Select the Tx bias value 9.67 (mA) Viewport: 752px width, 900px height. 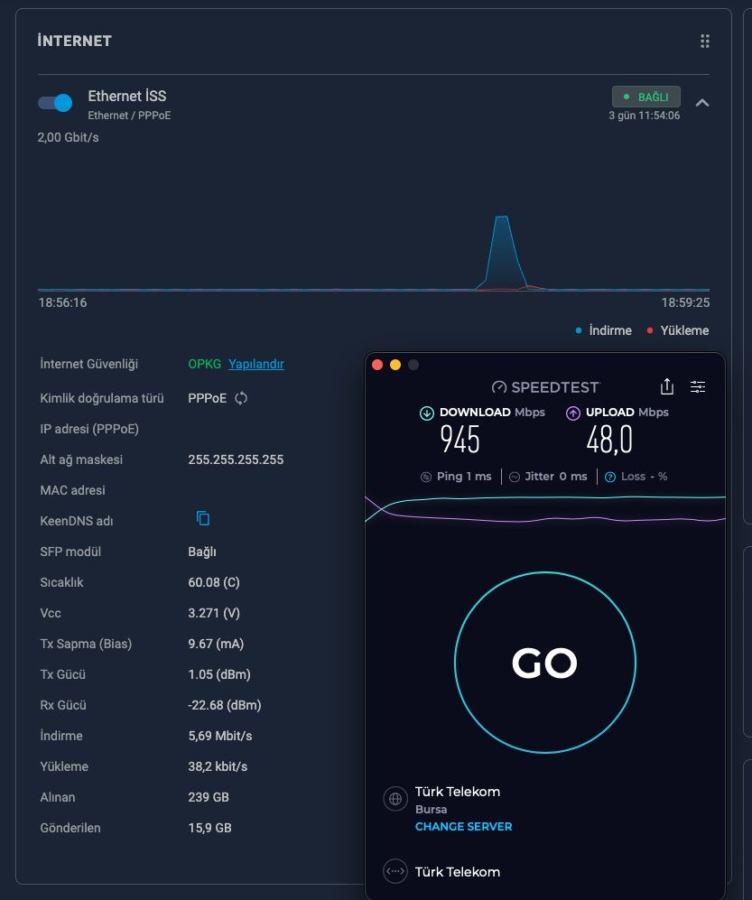point(216,644)
